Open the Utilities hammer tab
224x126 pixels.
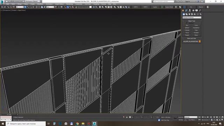click(x=200, y=10)
